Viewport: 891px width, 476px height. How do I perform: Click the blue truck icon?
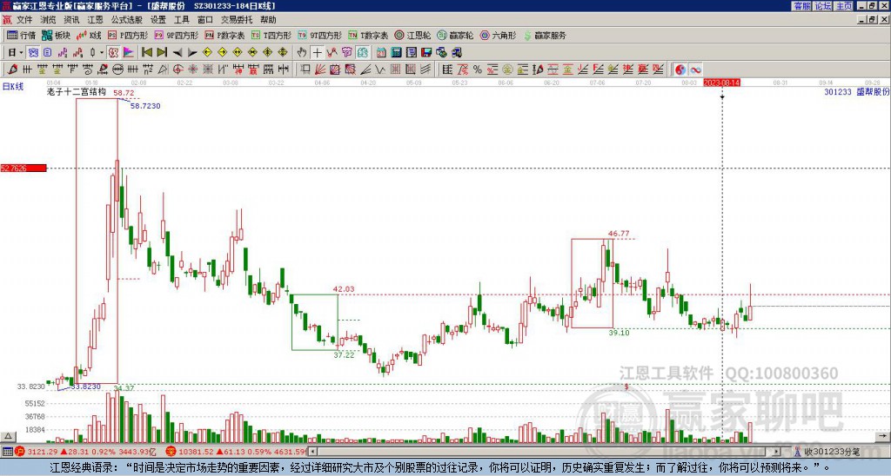click(456, 53)
